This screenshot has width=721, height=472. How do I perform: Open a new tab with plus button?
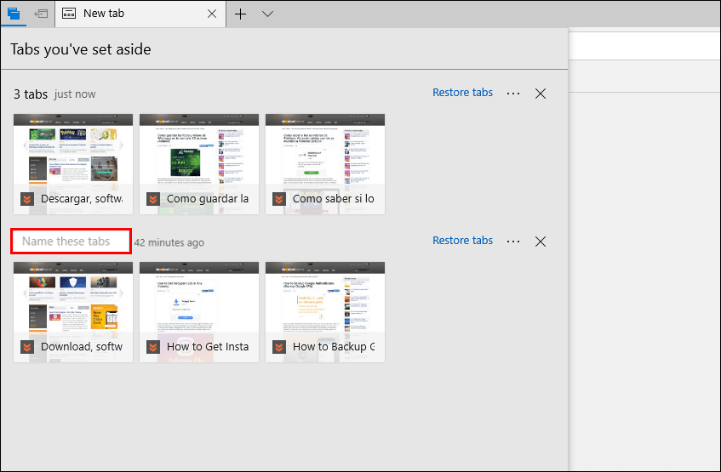[x=241, y=14]
